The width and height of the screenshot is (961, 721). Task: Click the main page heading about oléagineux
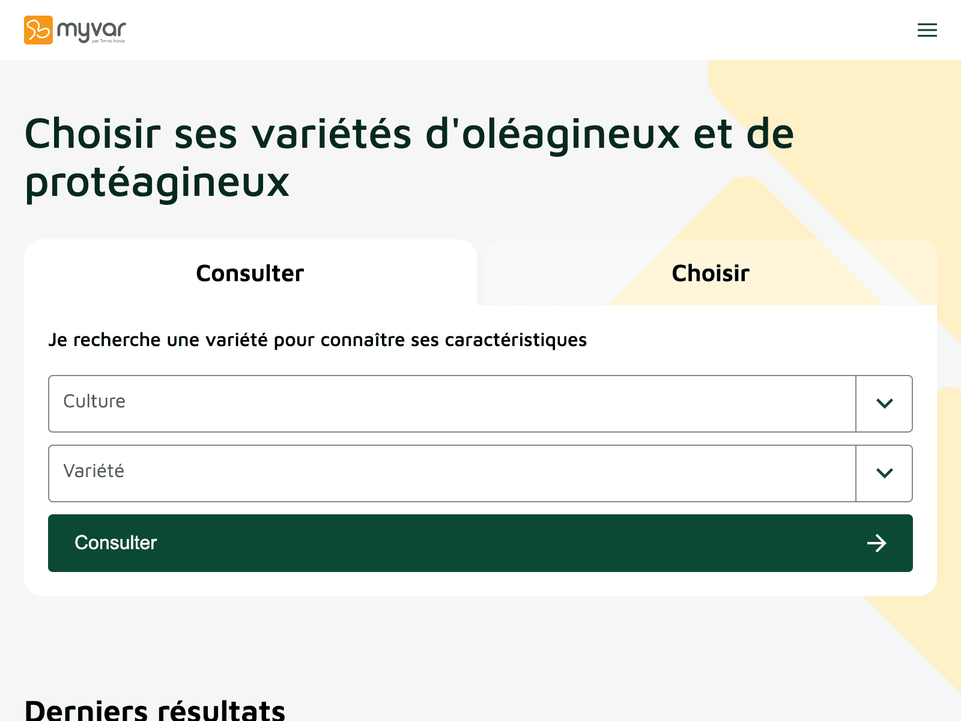click(x=408, y=133)
